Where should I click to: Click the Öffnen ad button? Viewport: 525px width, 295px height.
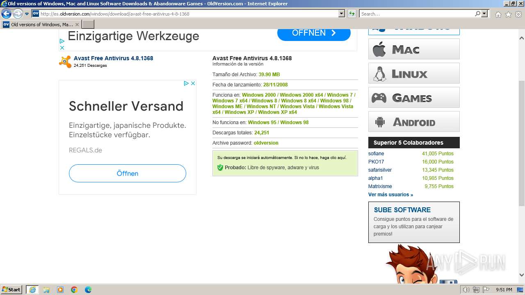(x=128, y=173)
